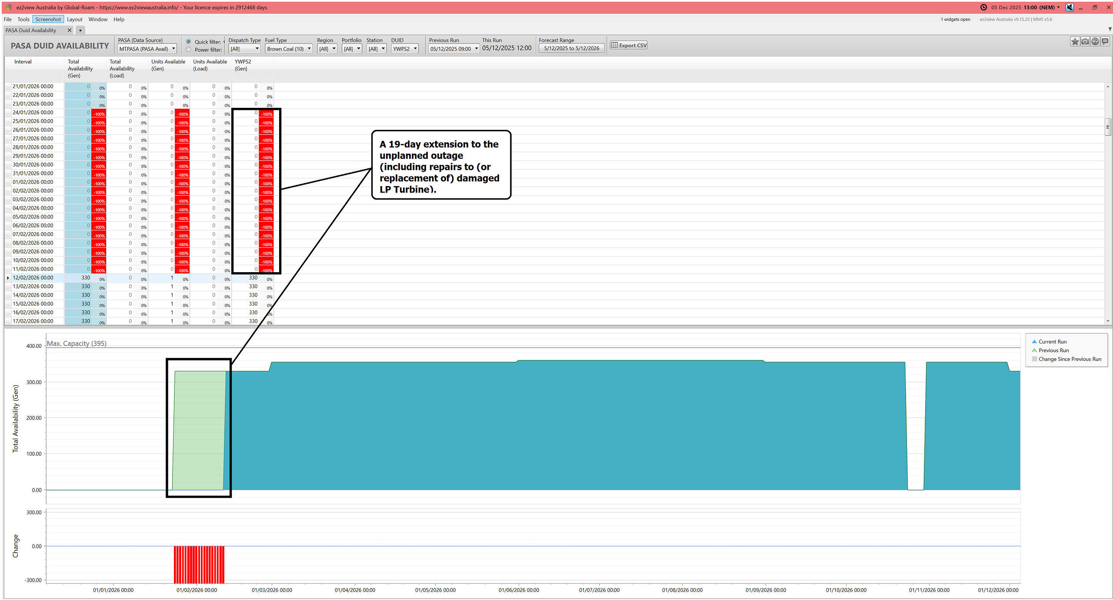The width and height of the screenshot is (1113, 600).
Task: Click the table's vertical scrollbar thumb
Action: click(1107, 127)
